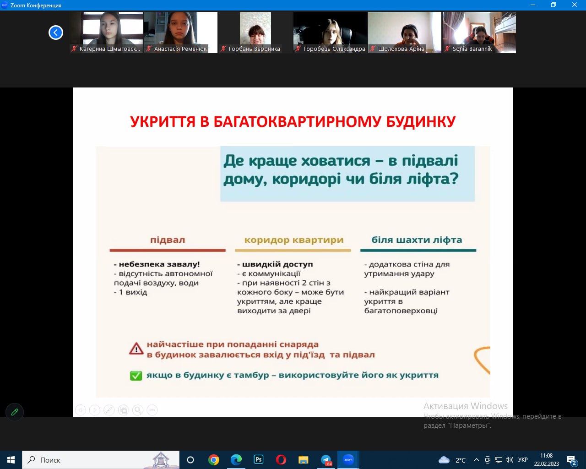Screen dimensions: 586x469
Task: Open Telegram from the taskbar
Action: point(326,460)
